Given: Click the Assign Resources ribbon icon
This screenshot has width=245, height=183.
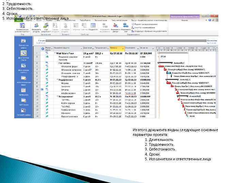Looking at the screenshot, I should (36, 26).
